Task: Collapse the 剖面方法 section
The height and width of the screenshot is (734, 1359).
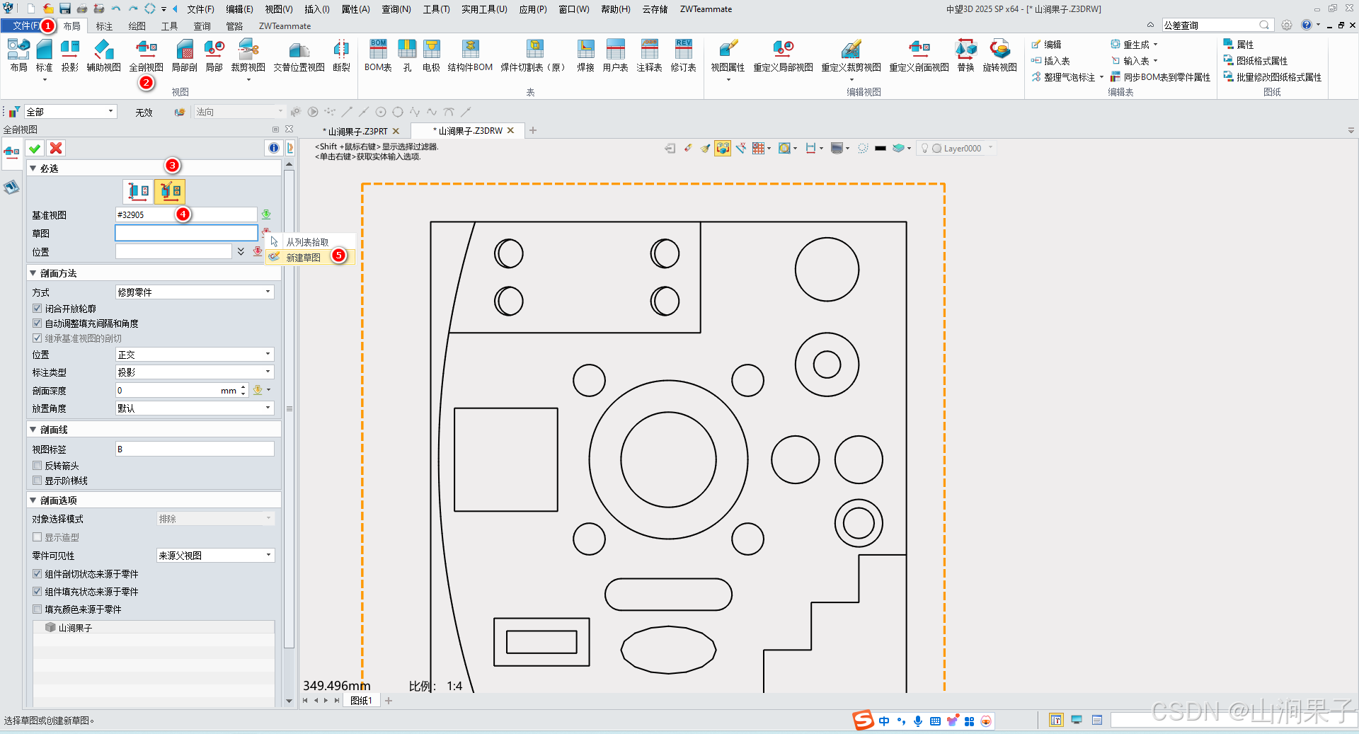Action: pos(33,273)
